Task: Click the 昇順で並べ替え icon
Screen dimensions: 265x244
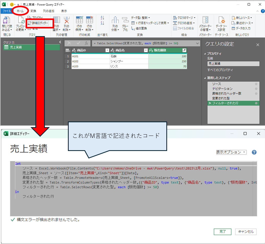Action: [103, 17]
